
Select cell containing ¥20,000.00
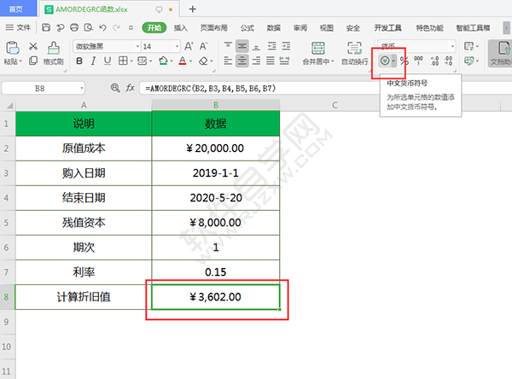pyautogui.click(x=216, y=149)
